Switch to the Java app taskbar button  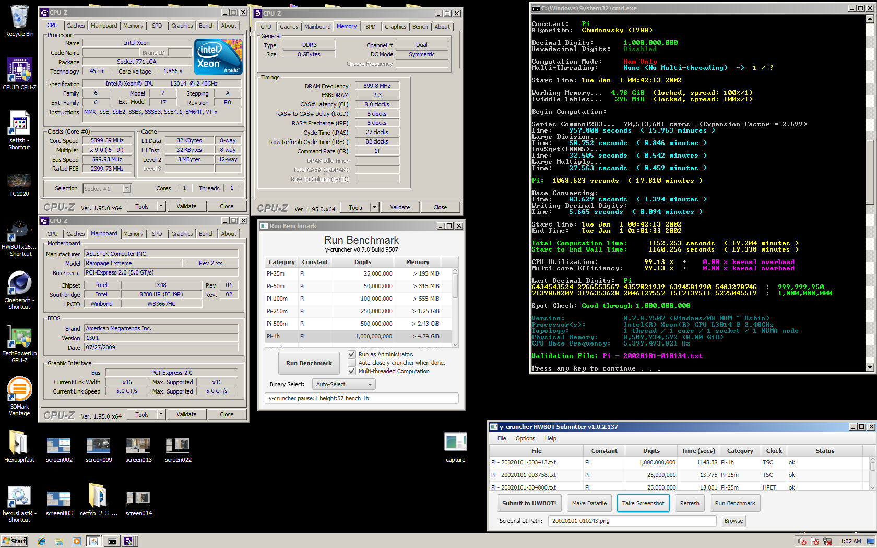93,541
